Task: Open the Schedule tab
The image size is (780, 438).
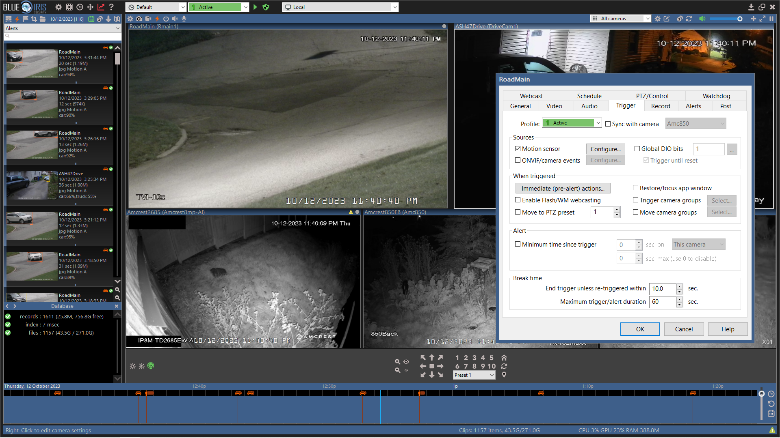Action: (x=589, y=96)
